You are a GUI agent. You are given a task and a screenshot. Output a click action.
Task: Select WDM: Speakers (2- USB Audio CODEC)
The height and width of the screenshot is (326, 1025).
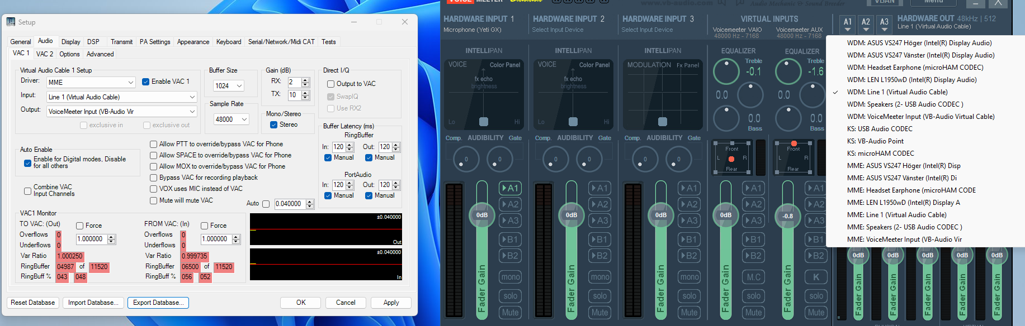tap(925, 104)
